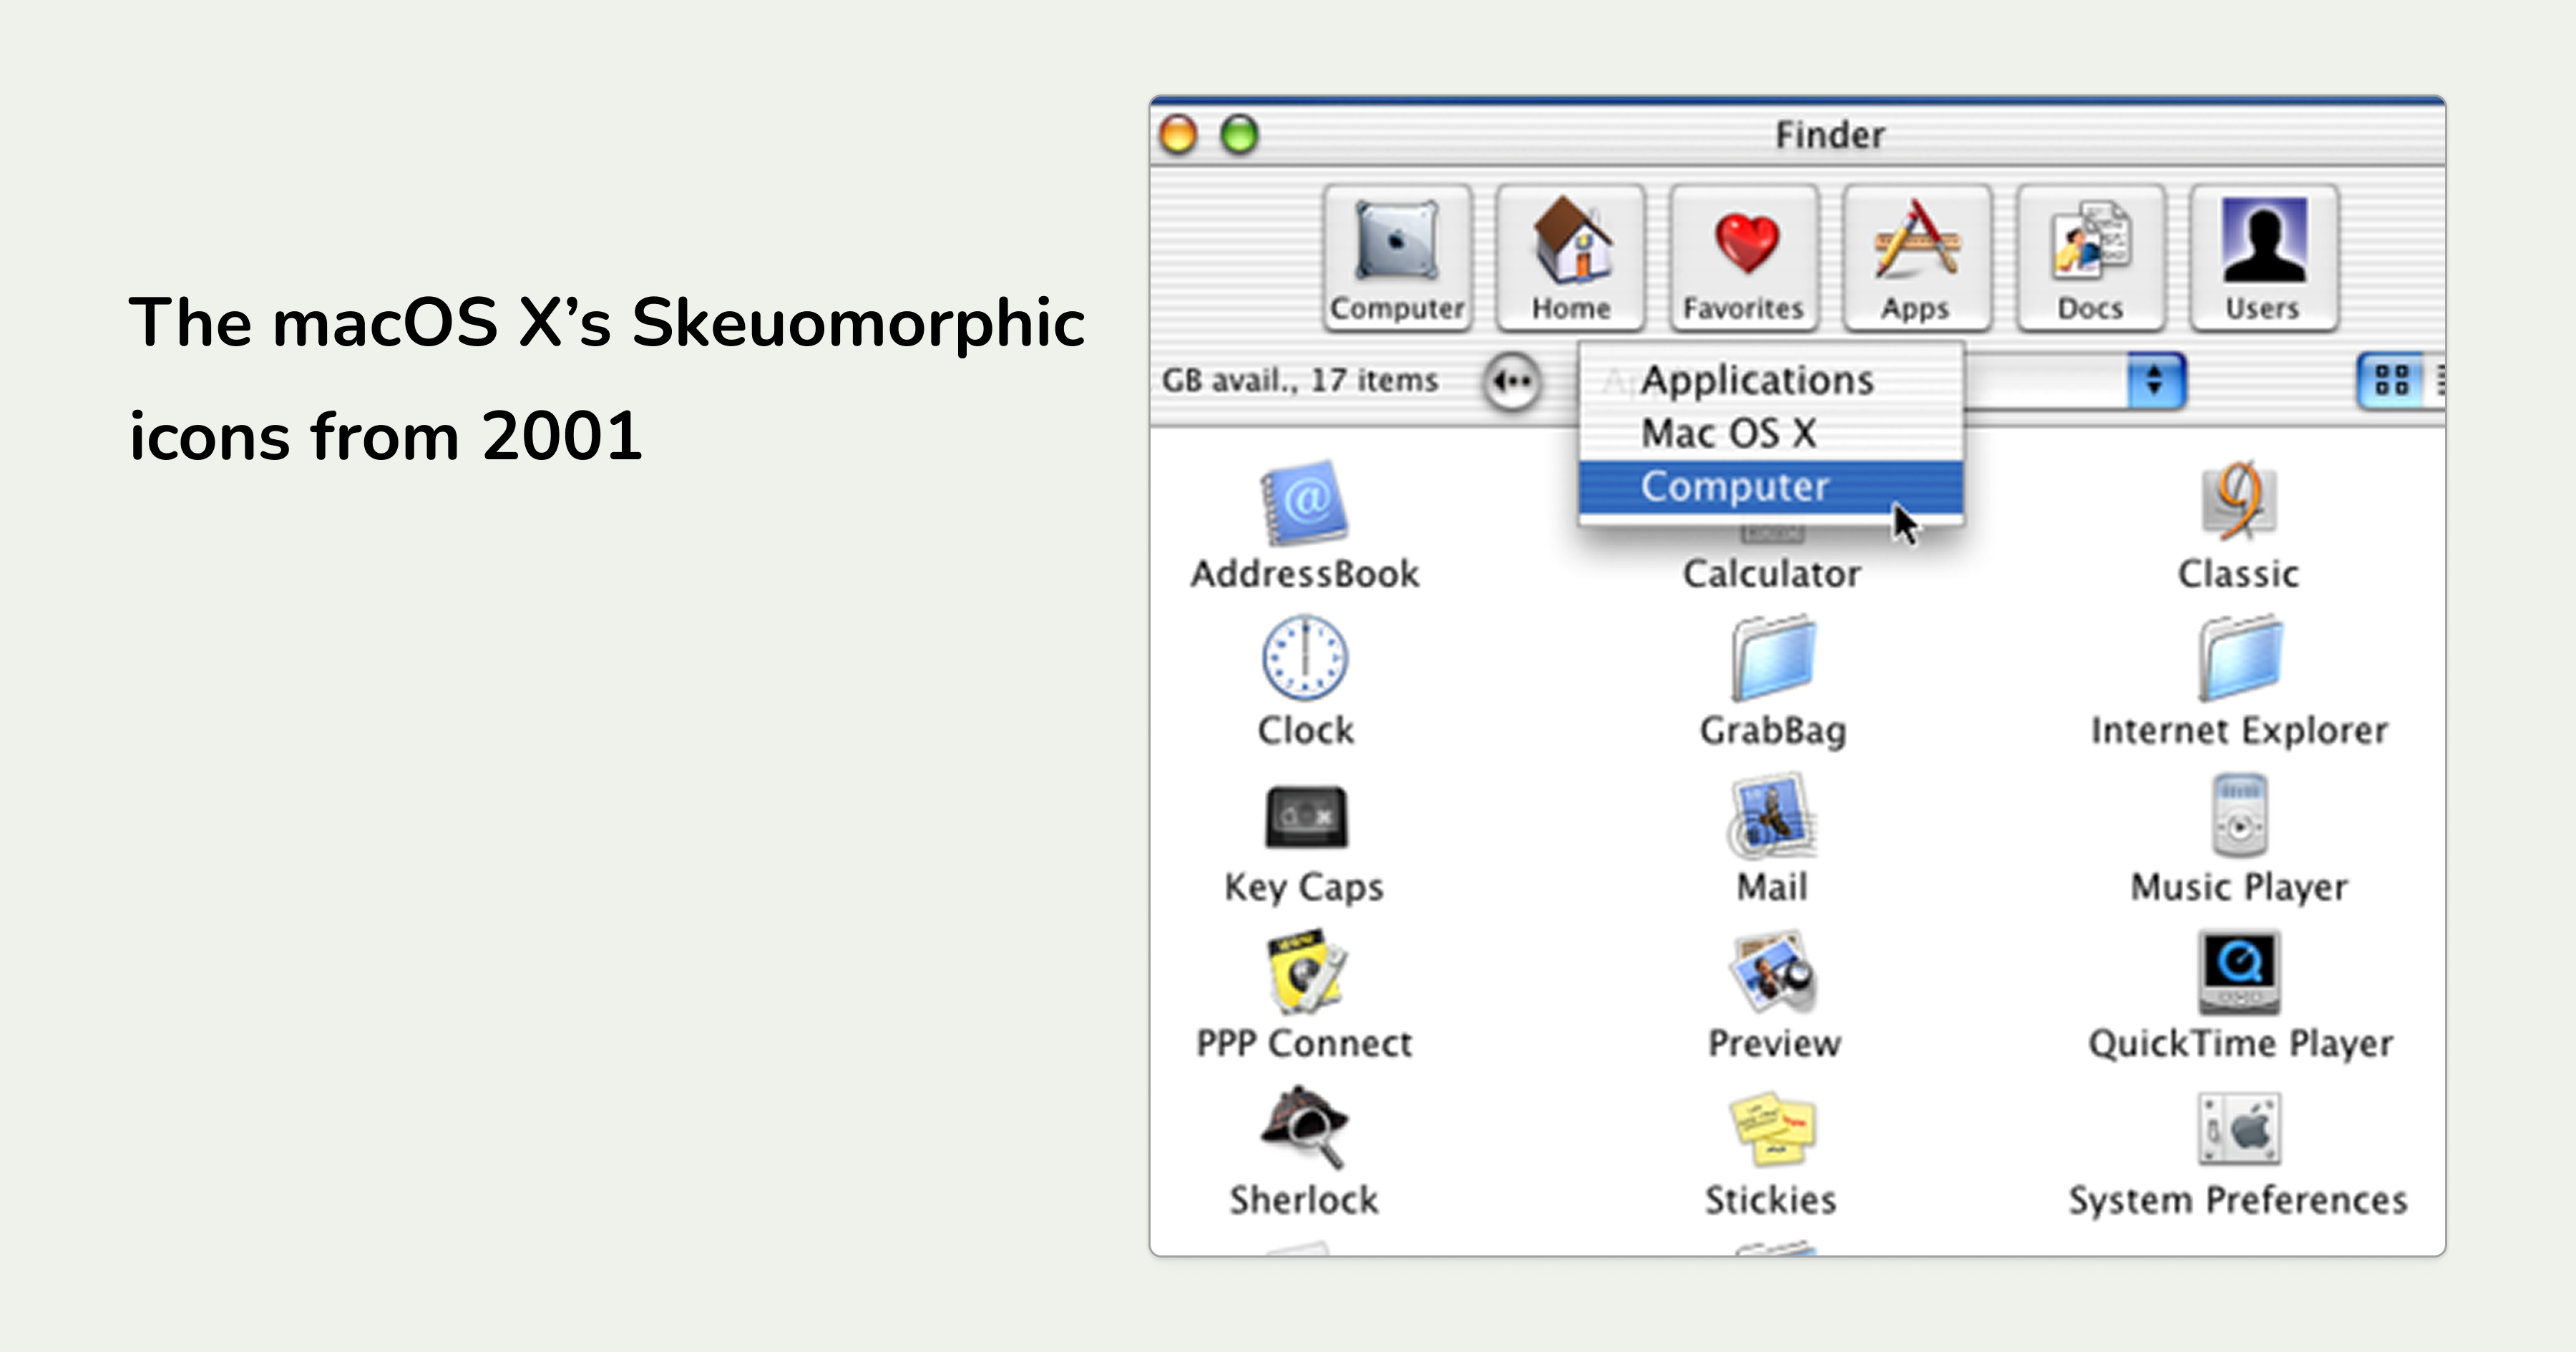Click the path popup blue arrow stepper

tap(2155, 381)
